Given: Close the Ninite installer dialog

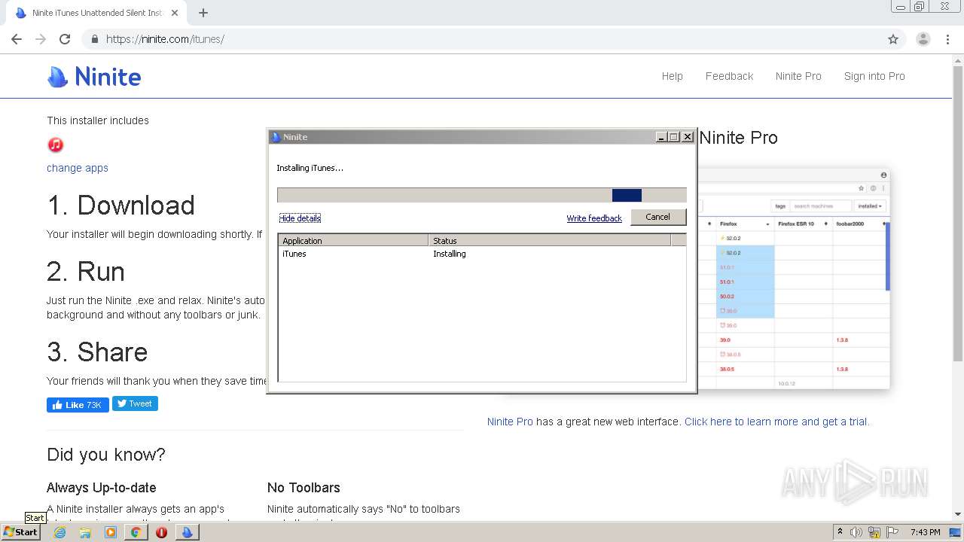Looking at the screenshot, I should tap(688, 137).
